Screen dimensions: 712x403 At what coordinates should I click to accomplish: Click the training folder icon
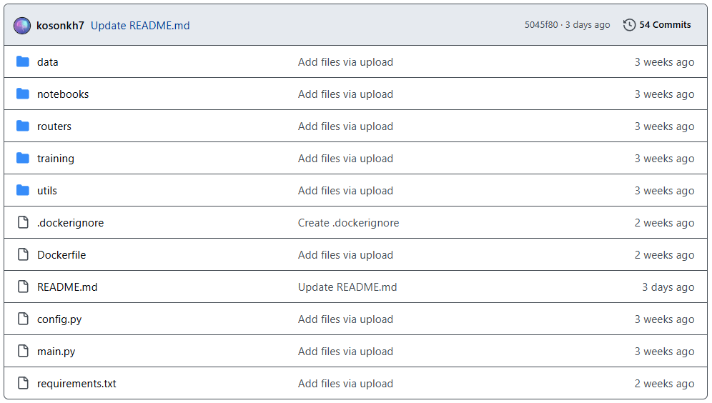(x=23, y=159)
